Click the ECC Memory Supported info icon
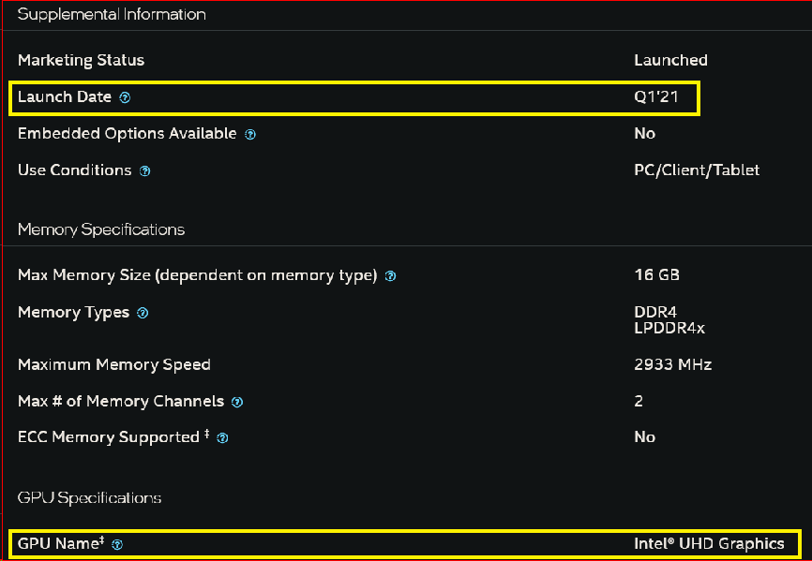This screenshot has width=812, height=561. coord(223,437)
